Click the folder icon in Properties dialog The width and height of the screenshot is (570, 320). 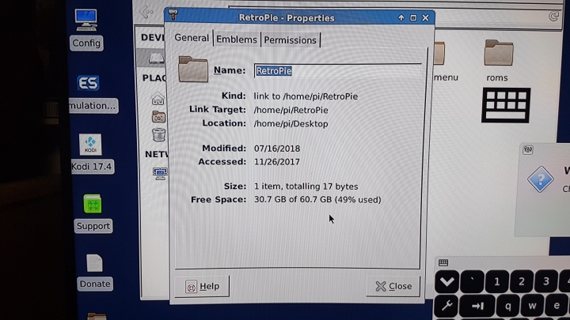coord(193,69)
